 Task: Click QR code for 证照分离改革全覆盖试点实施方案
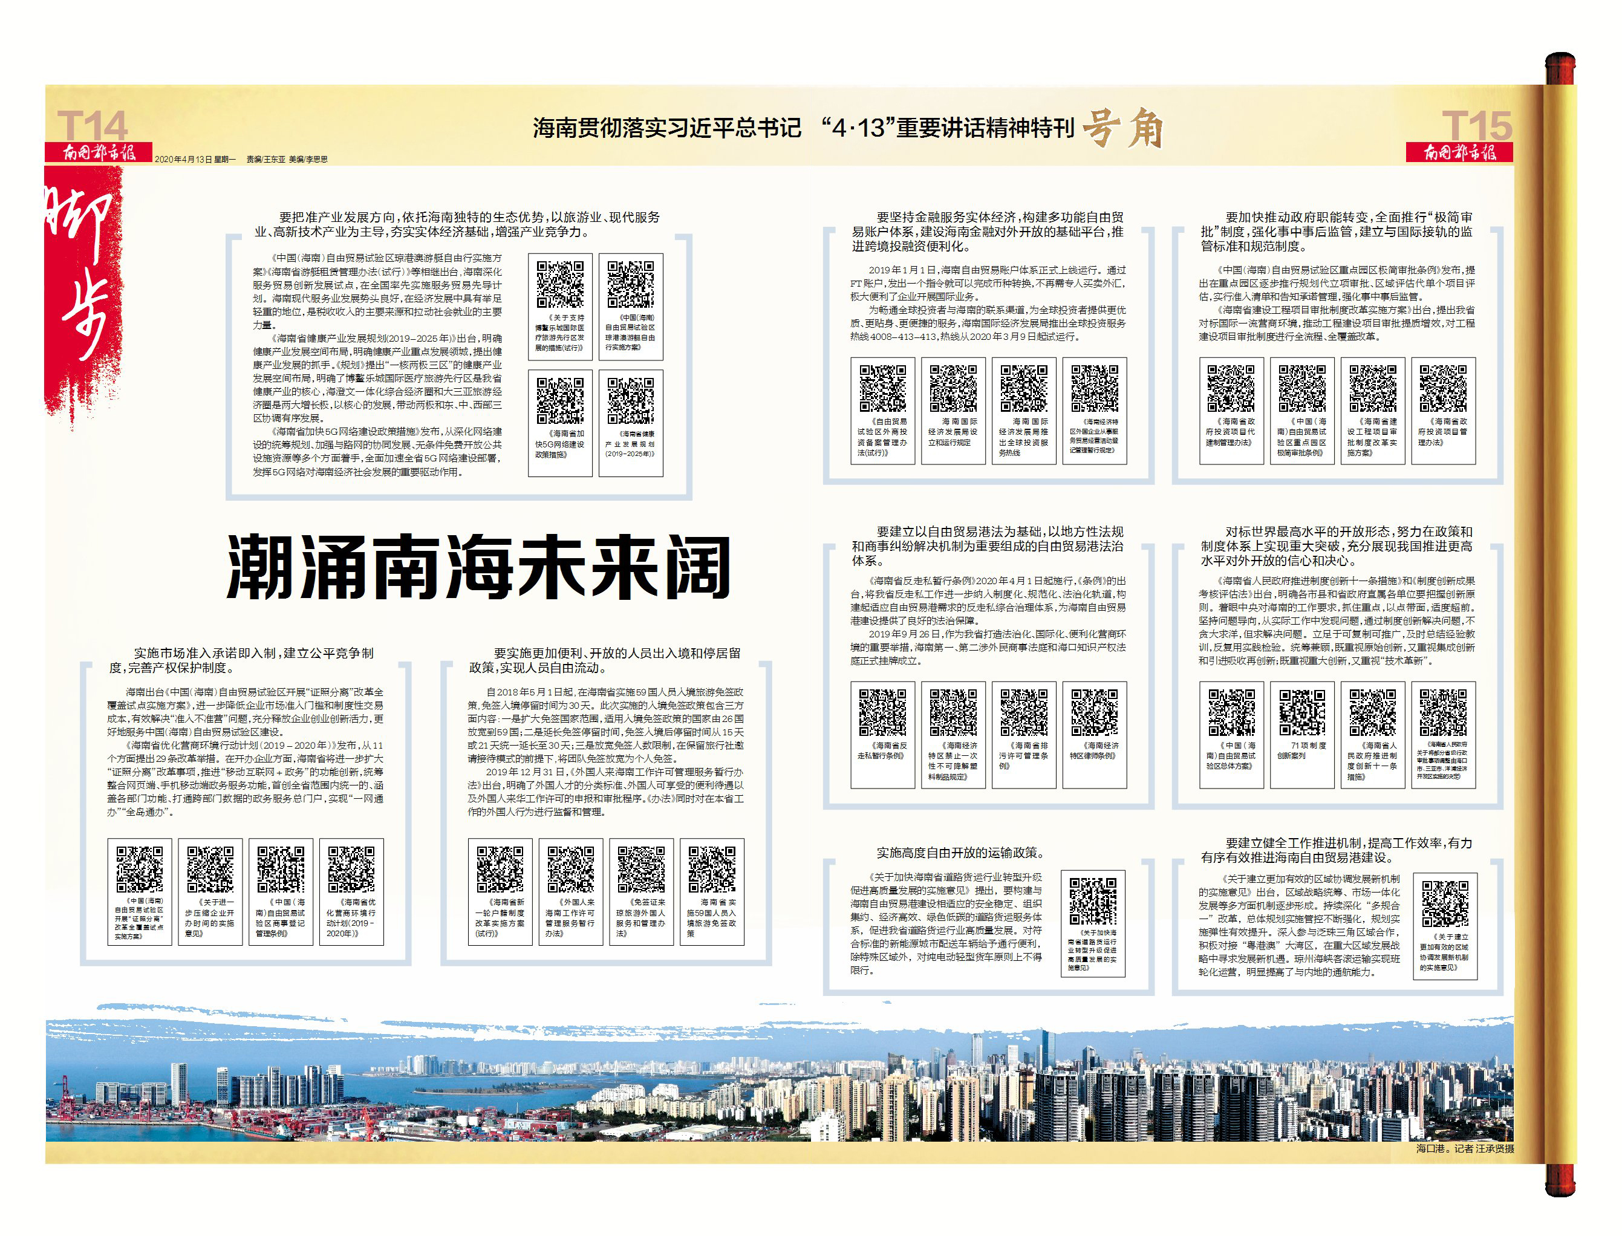[140, 869]
